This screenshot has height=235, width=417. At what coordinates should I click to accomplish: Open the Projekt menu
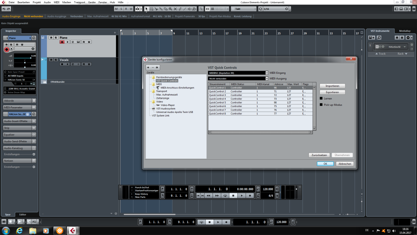pos(37,2)
